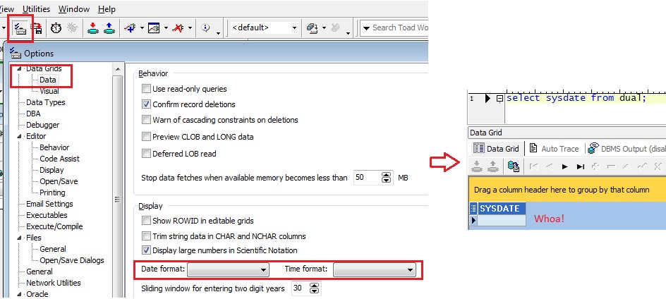Image resolution: width=666 pixels, height=299 pixels.
Task: Open the Utilities menu
Action: coord(36,9)
